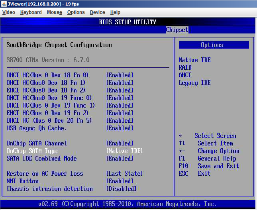Click the American Megatrends copyright text
The width and height of the screenshot is (257, 210).
(128, 204)
